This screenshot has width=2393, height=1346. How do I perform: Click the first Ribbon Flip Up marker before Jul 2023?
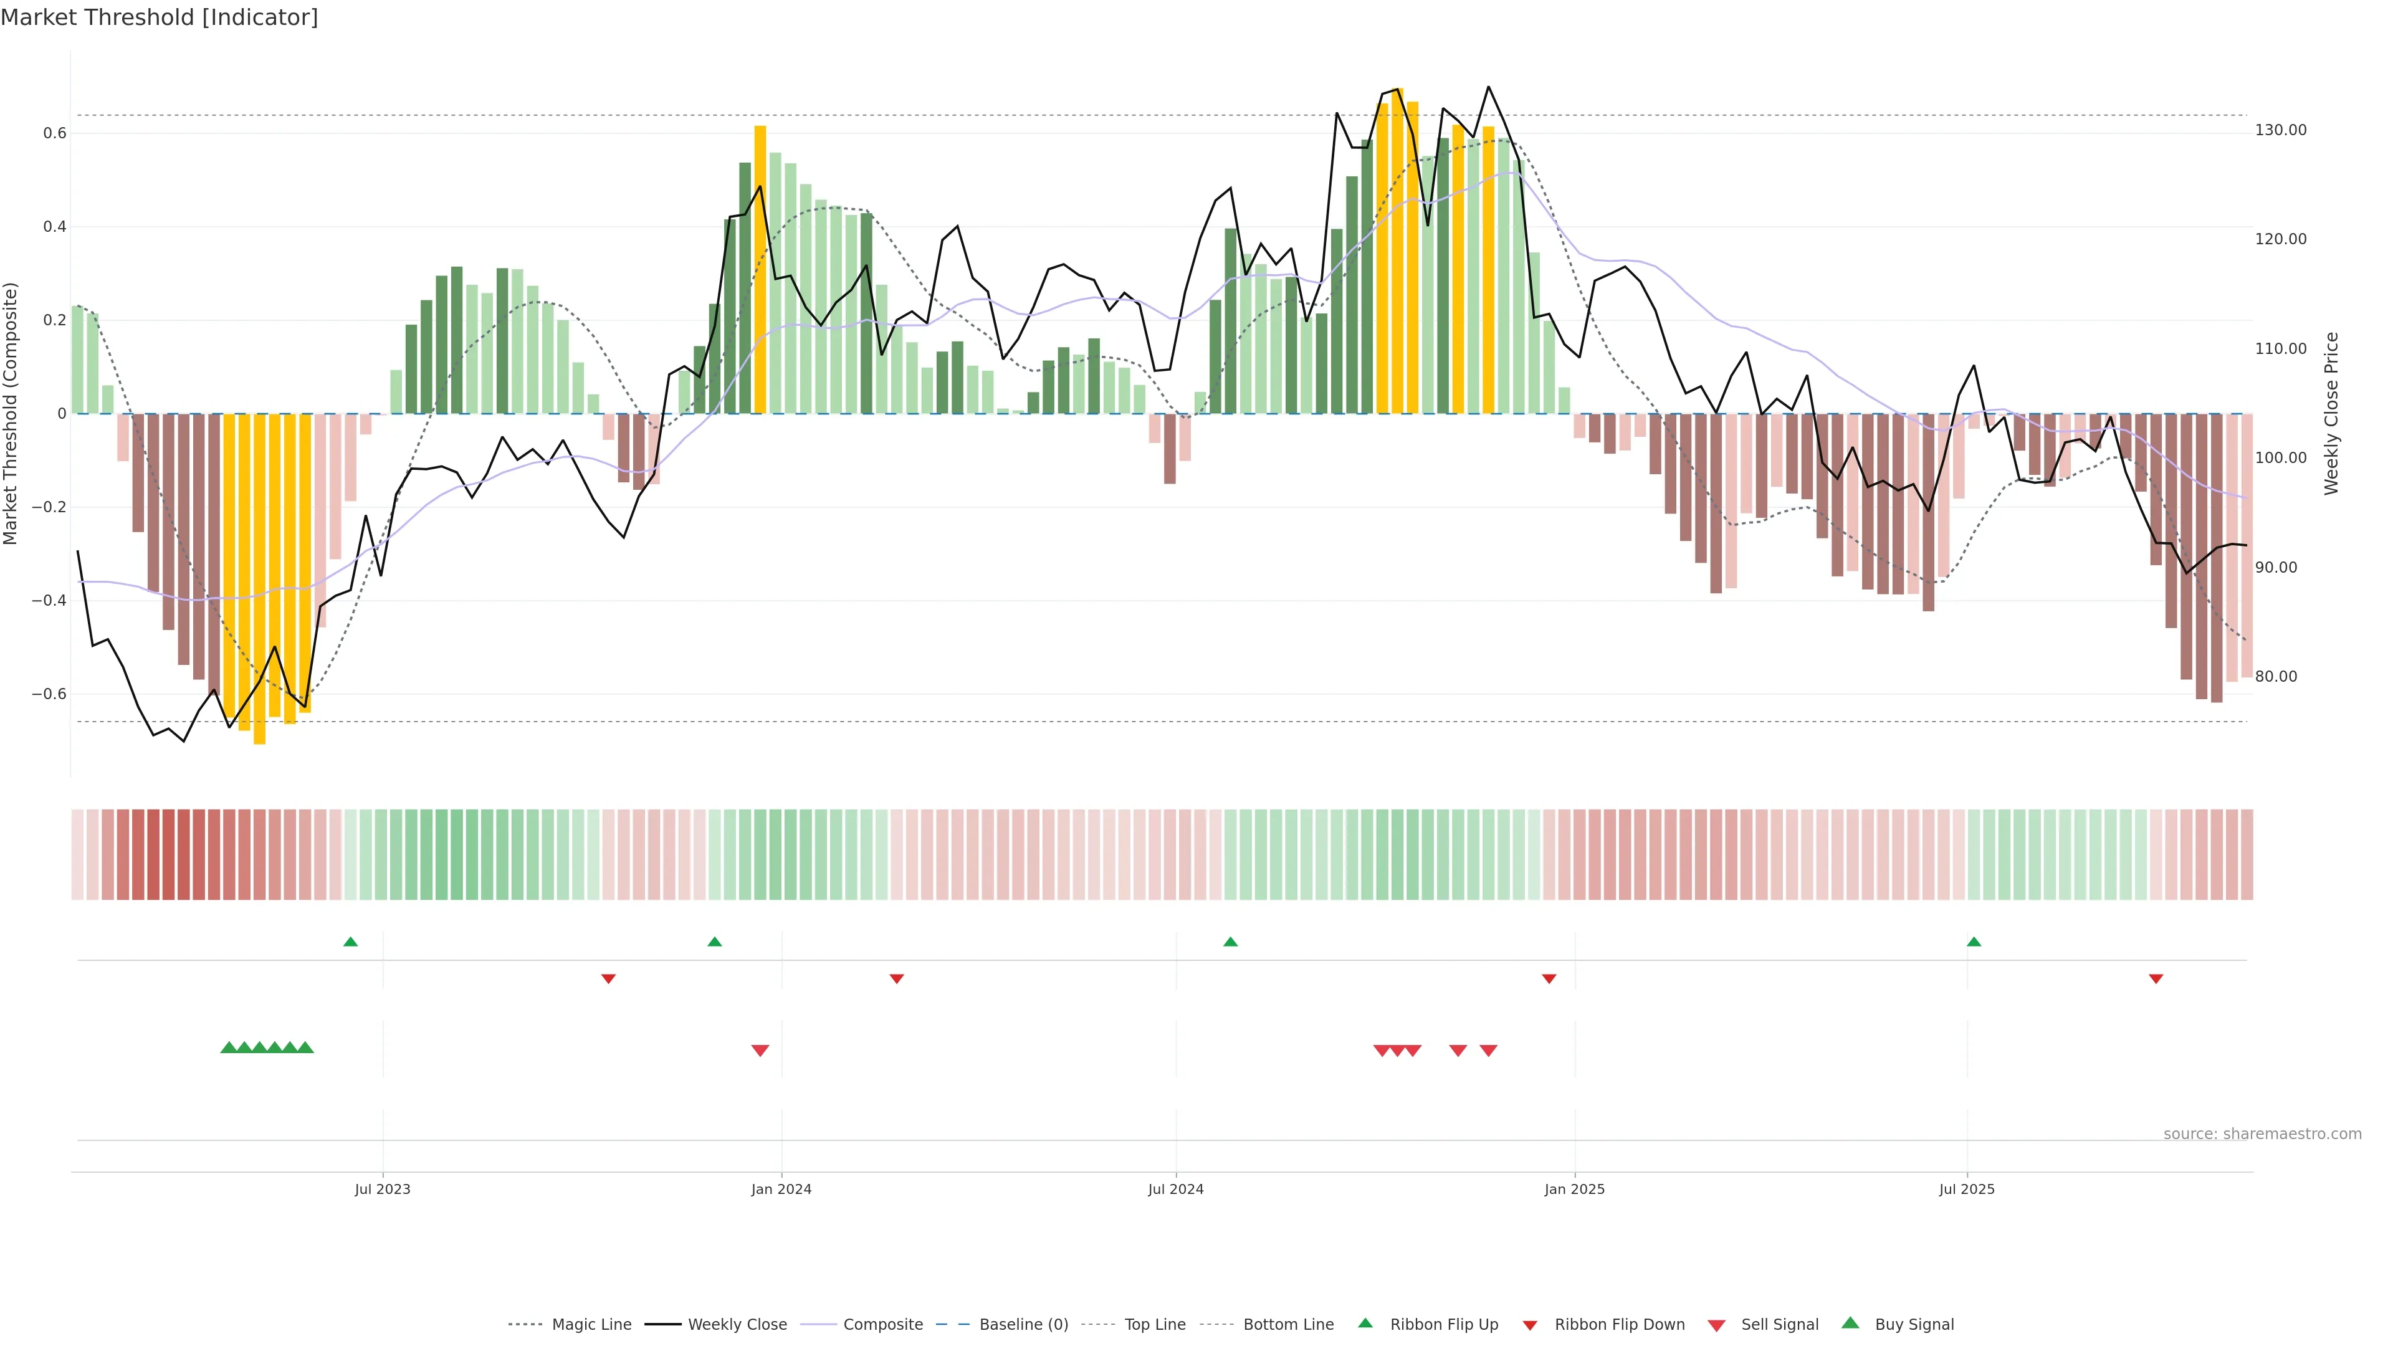(350, 942)
